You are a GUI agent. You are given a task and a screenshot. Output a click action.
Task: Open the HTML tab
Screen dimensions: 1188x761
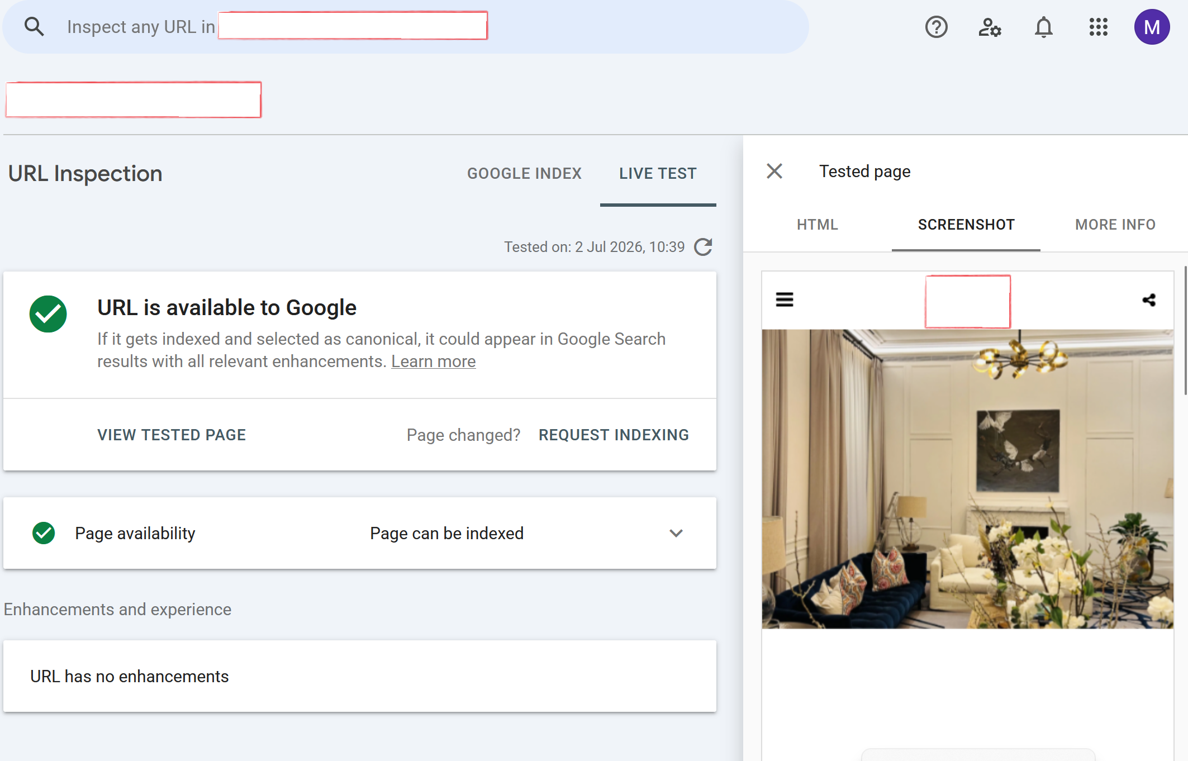pyautogui.click(x=817, y=225)
